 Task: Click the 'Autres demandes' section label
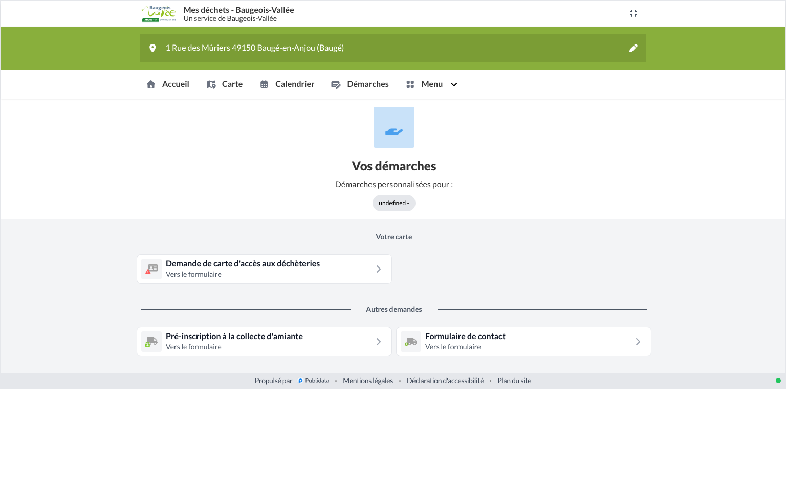click(x=394, y=309)
